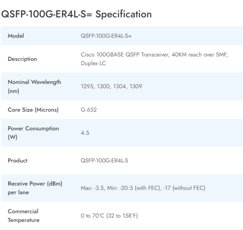
Task: Select the Power Consumption (W) label
Action: 33,132
